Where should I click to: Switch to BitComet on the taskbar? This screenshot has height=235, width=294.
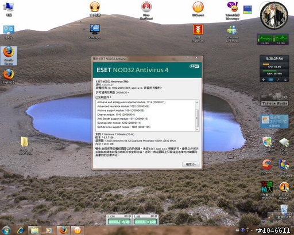(x=78, y=230)
